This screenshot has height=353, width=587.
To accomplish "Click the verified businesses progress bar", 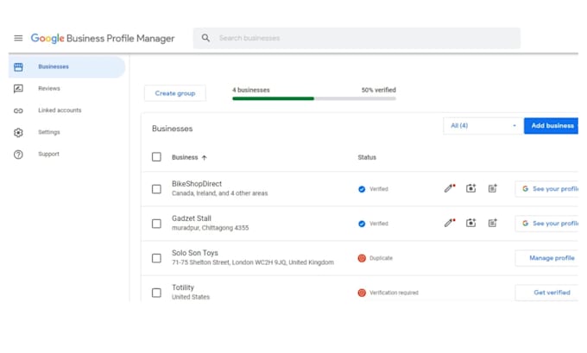I will coord(314,99).
